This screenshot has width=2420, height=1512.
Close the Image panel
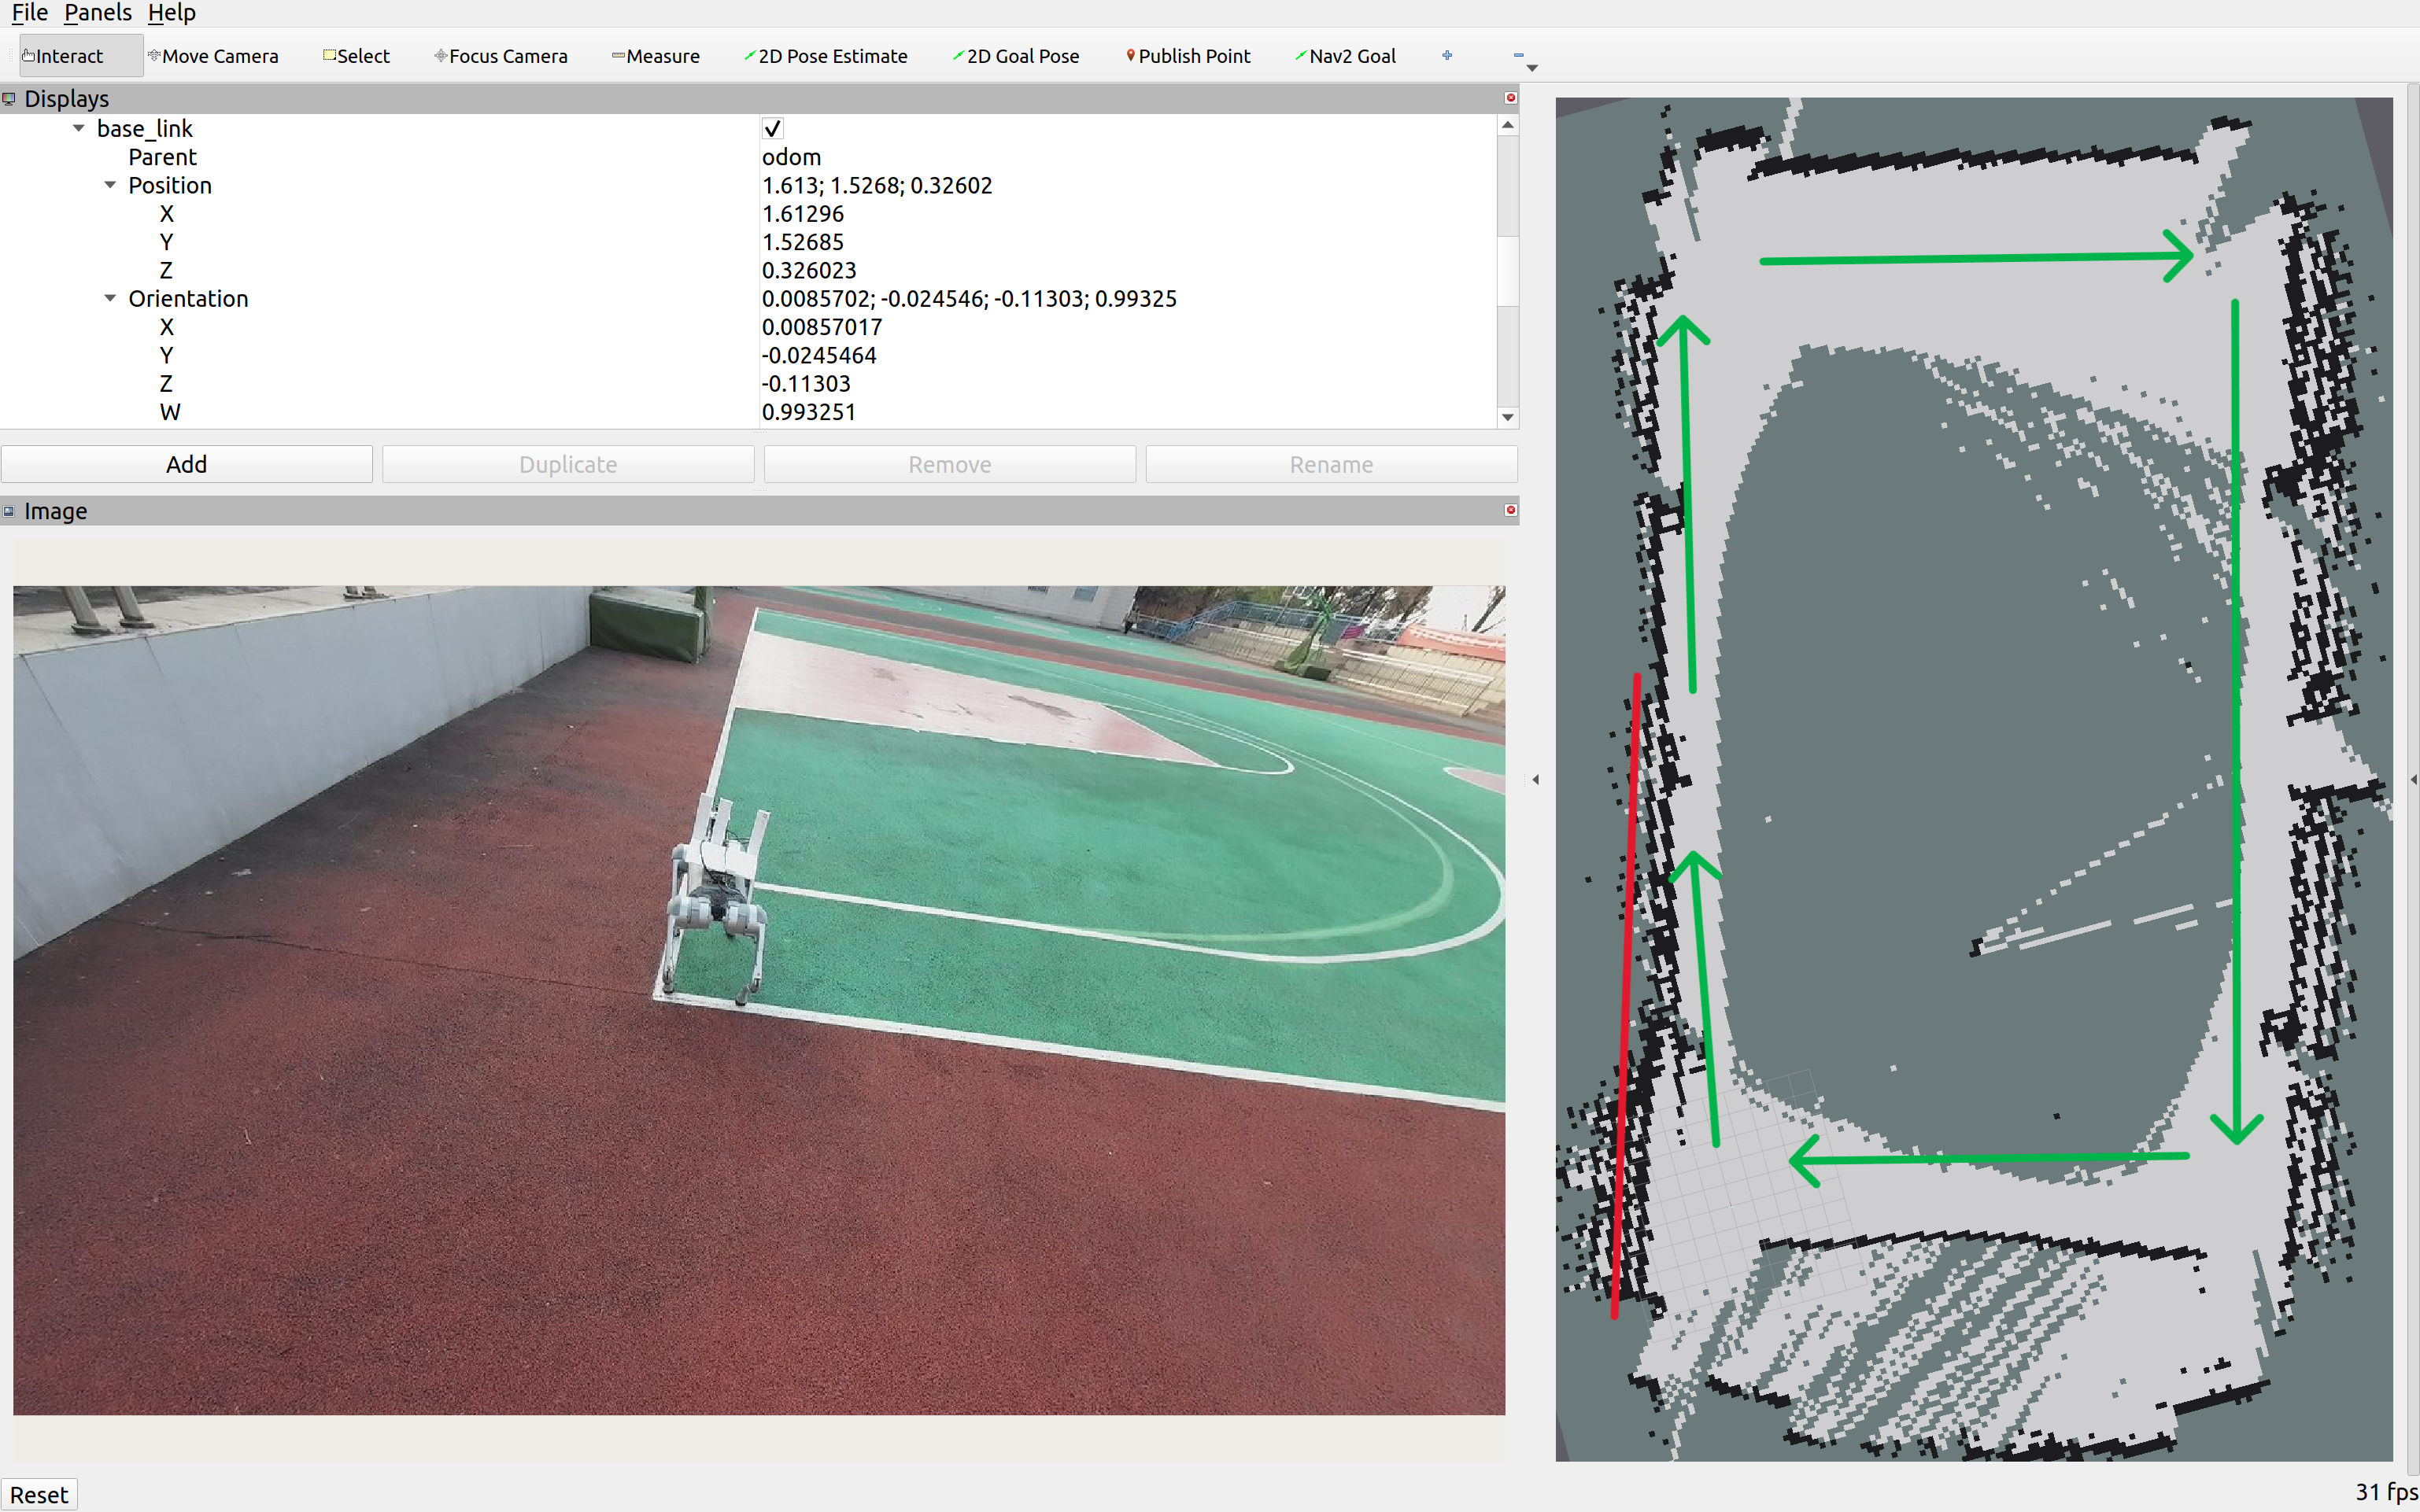point(1510,510)
